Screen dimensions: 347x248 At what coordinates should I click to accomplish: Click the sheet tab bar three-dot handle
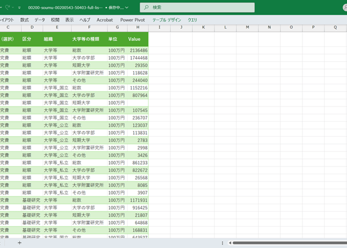[x=222, y=243]
